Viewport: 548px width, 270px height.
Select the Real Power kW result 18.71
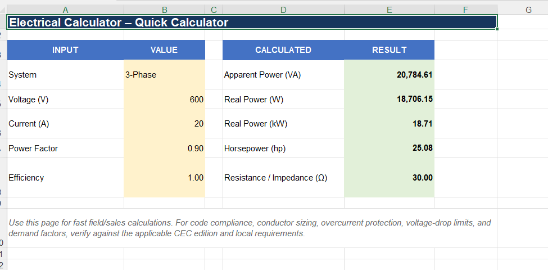click(x=389, y=123)
